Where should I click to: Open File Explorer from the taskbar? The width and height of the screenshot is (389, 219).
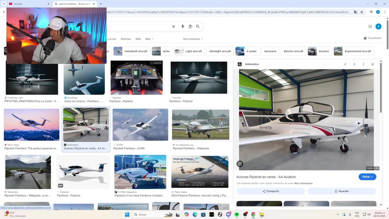click(262, 214)
